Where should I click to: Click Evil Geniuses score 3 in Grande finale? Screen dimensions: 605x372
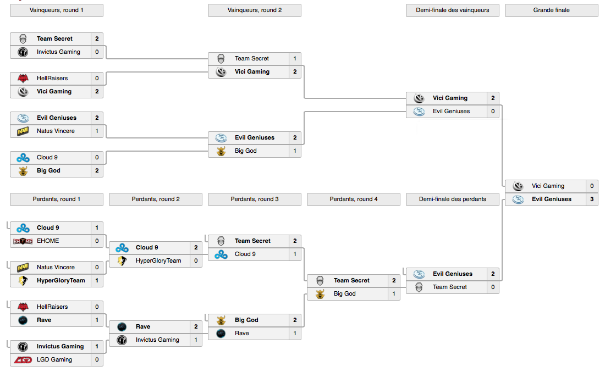click(592, 199)
